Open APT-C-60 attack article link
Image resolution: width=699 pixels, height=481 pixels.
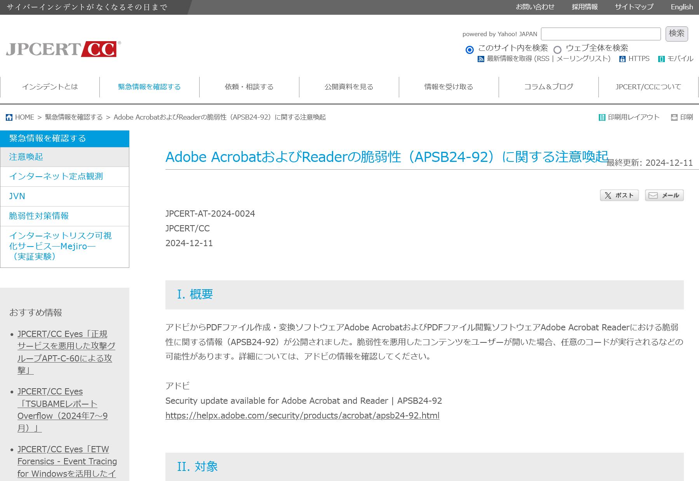click(66, 352)
